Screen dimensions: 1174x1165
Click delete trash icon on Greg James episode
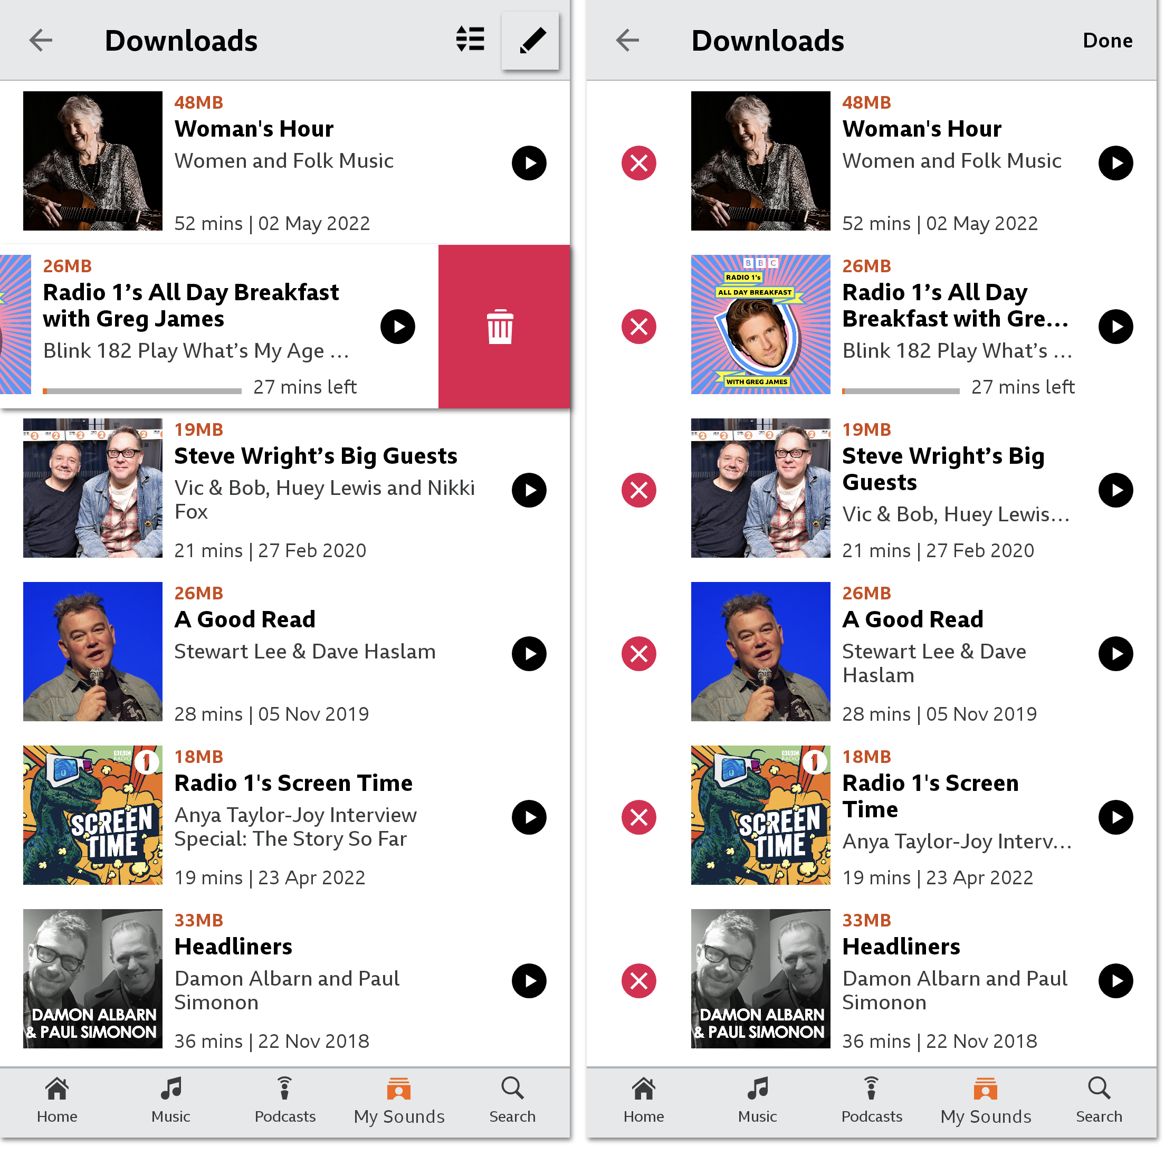pos(499,326)
